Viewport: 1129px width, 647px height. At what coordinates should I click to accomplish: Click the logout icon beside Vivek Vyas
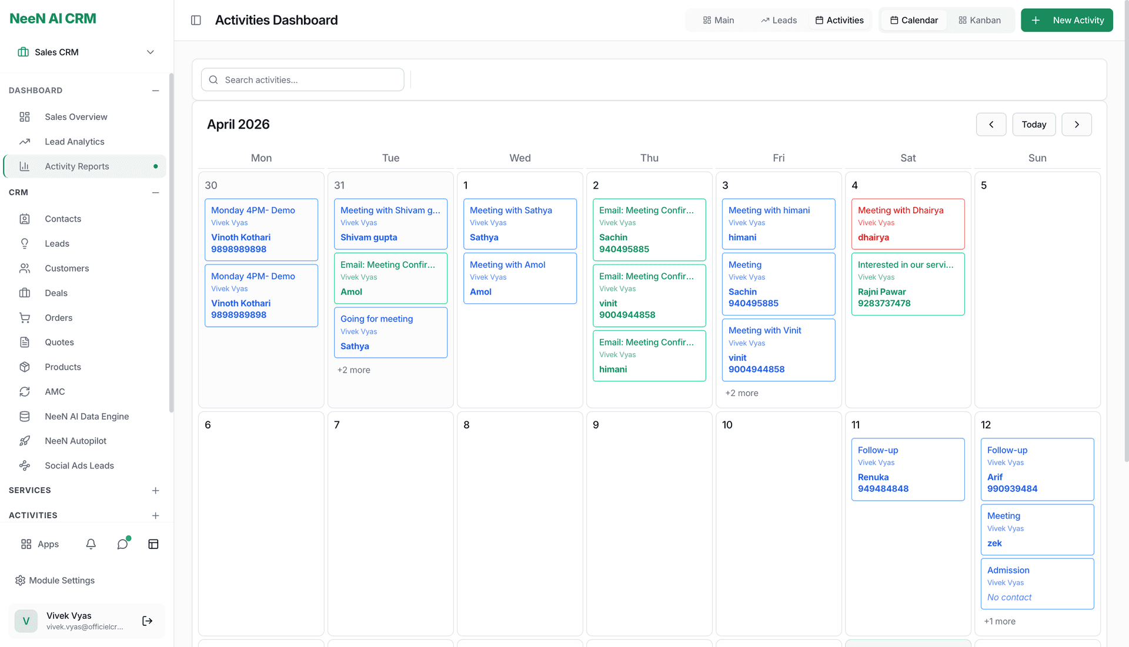(x=147, y=621)
